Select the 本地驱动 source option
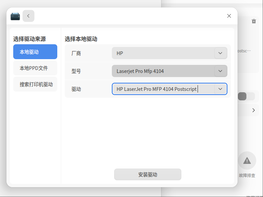Image resolution: width=263 pixels, height=197 pixels. (35, 52)
